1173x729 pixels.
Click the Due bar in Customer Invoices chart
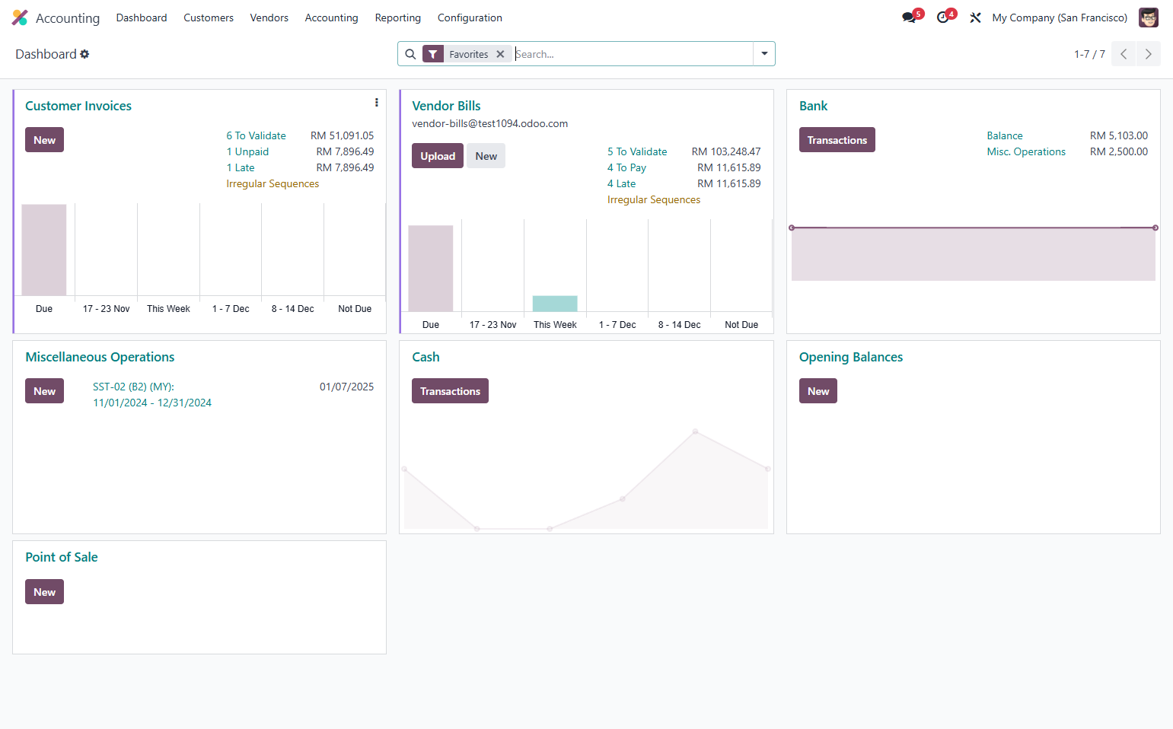click(x=44, y=250)
